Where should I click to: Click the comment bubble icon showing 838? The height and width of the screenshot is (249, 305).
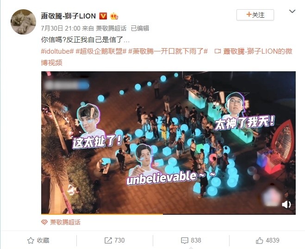(x=185, y=241)
